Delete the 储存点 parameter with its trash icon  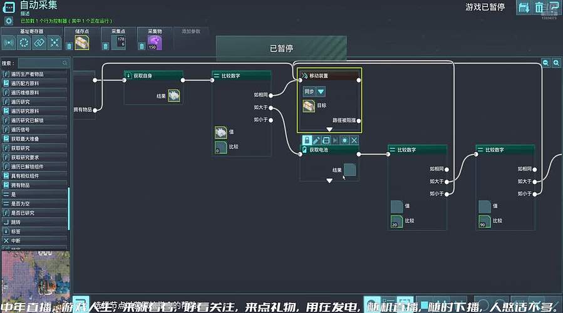pos(69,46)
